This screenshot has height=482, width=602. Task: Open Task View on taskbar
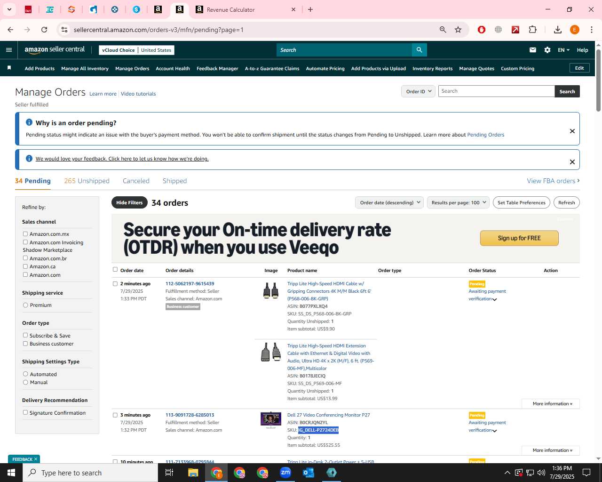[x=169, y=473]
